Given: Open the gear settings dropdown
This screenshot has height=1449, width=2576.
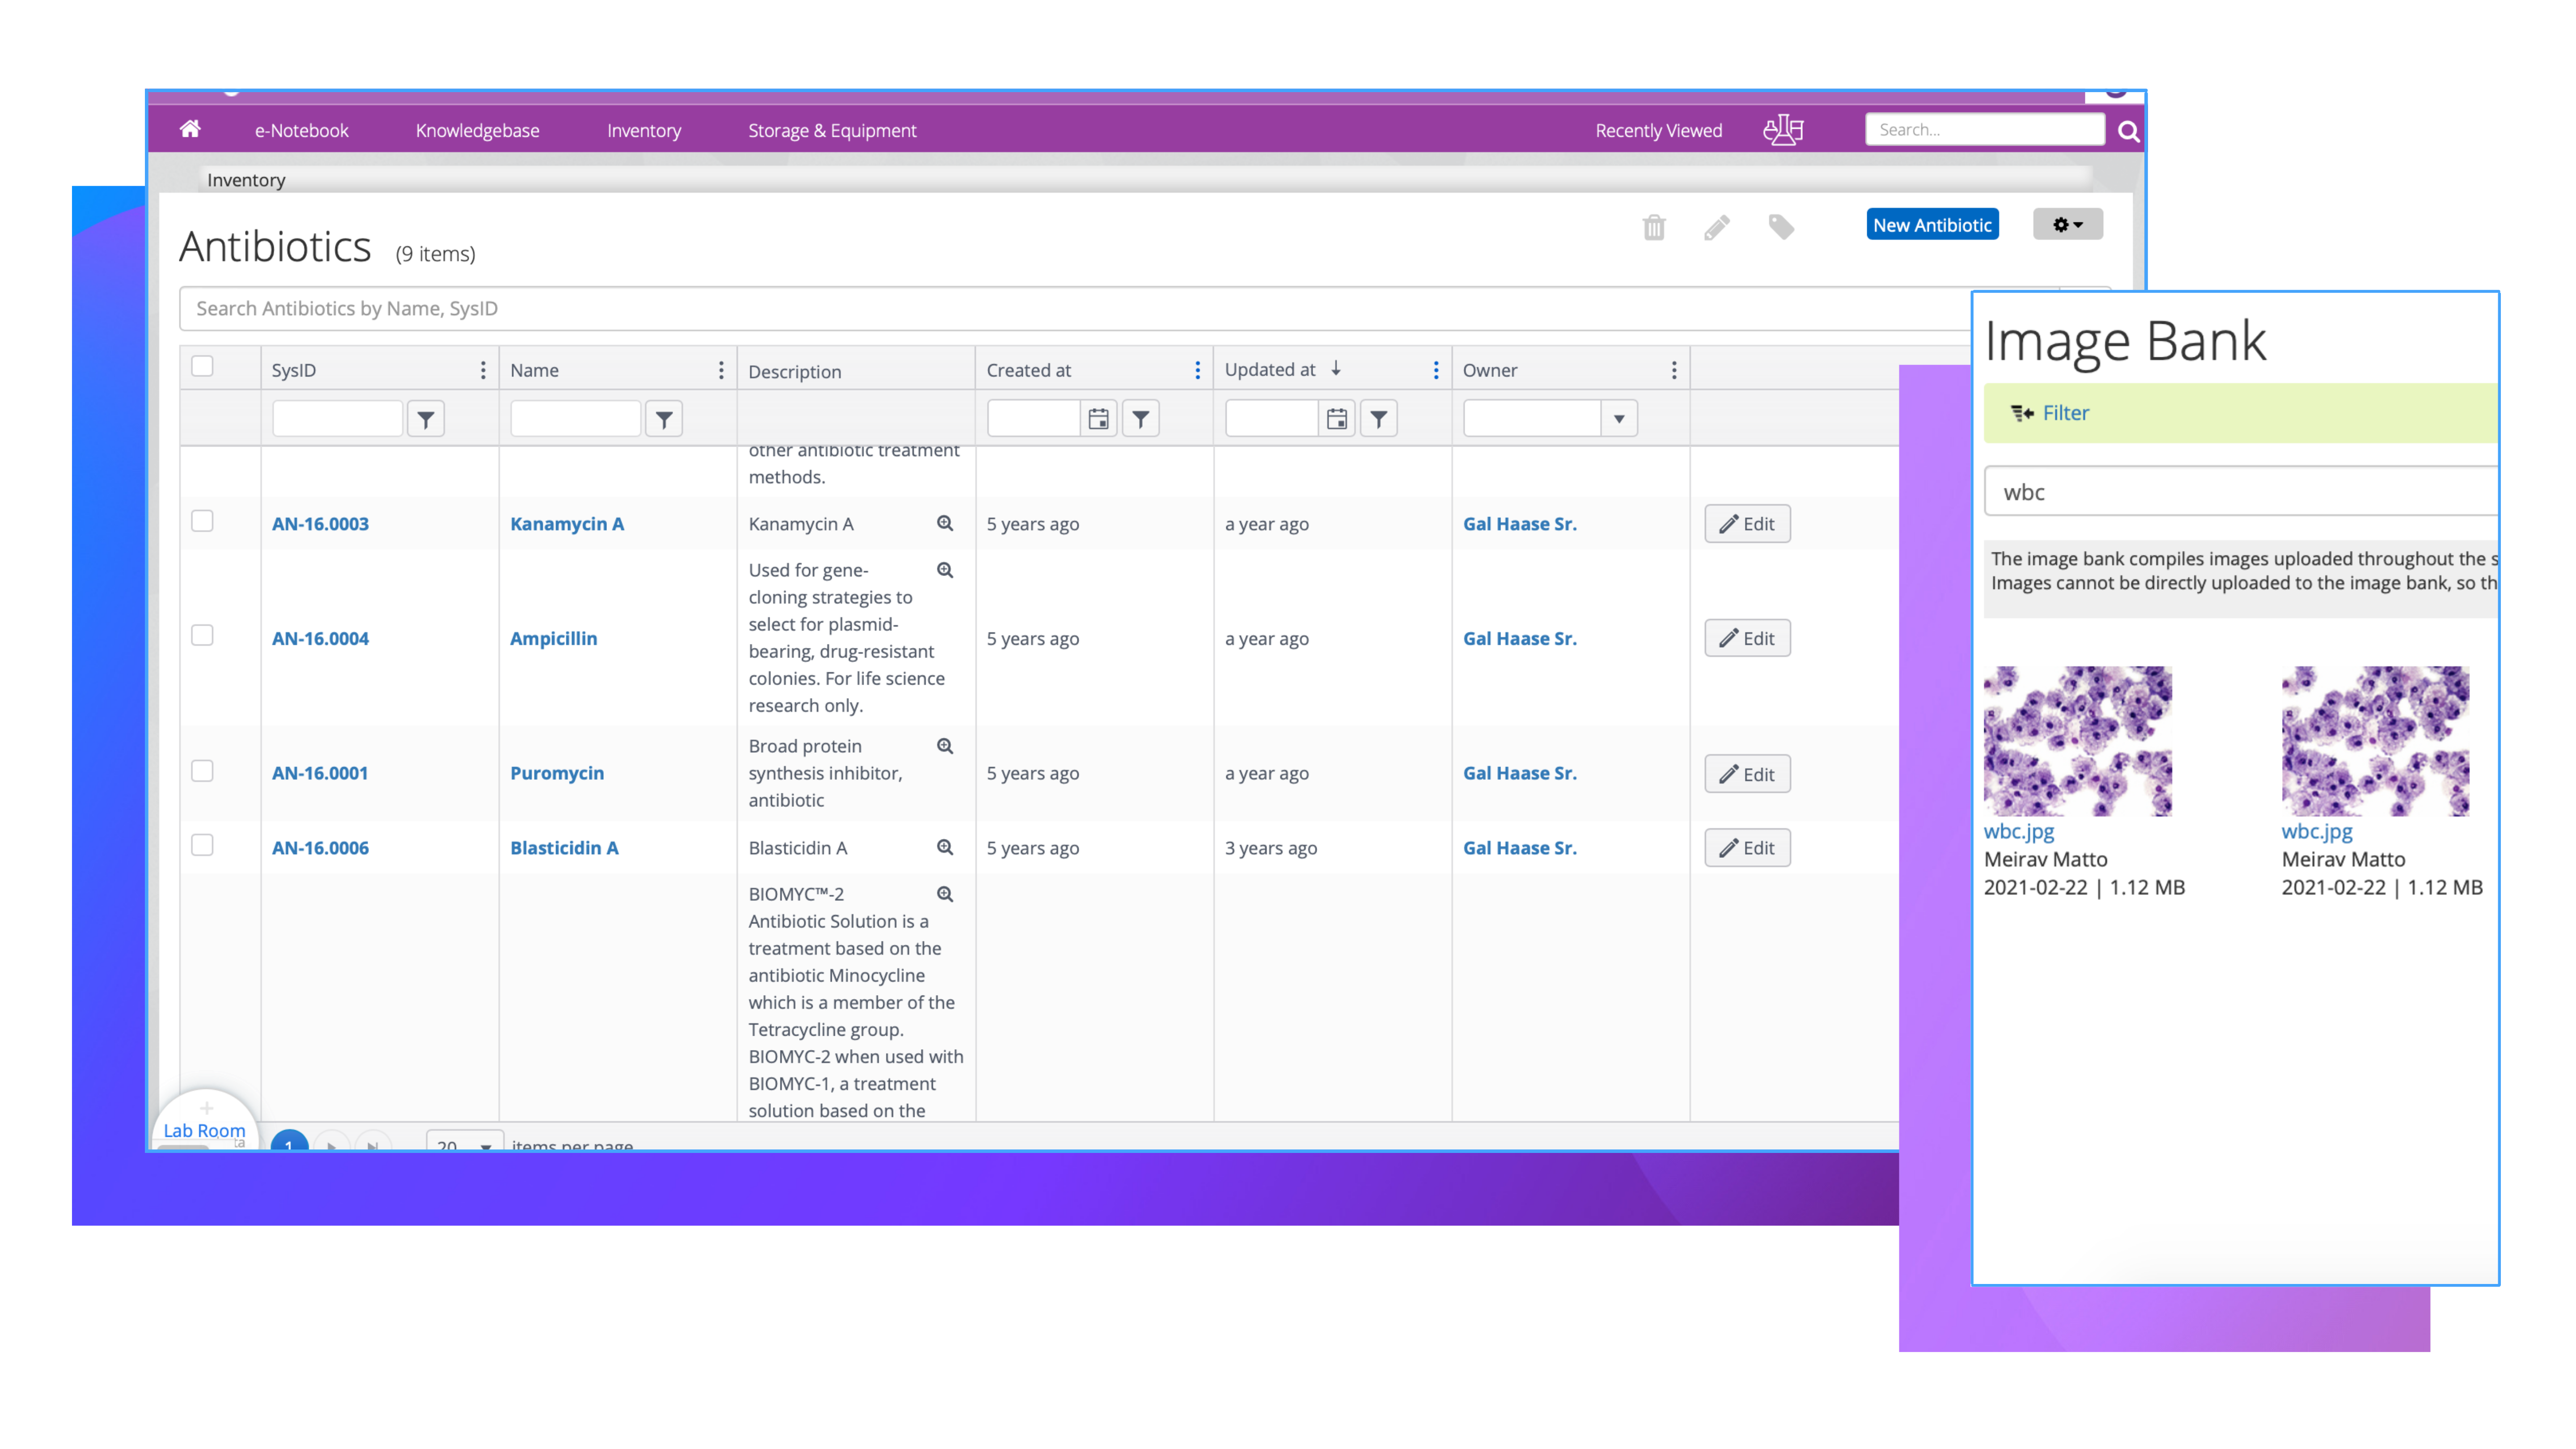Looking at the screenshot, I should (2067, 224).
